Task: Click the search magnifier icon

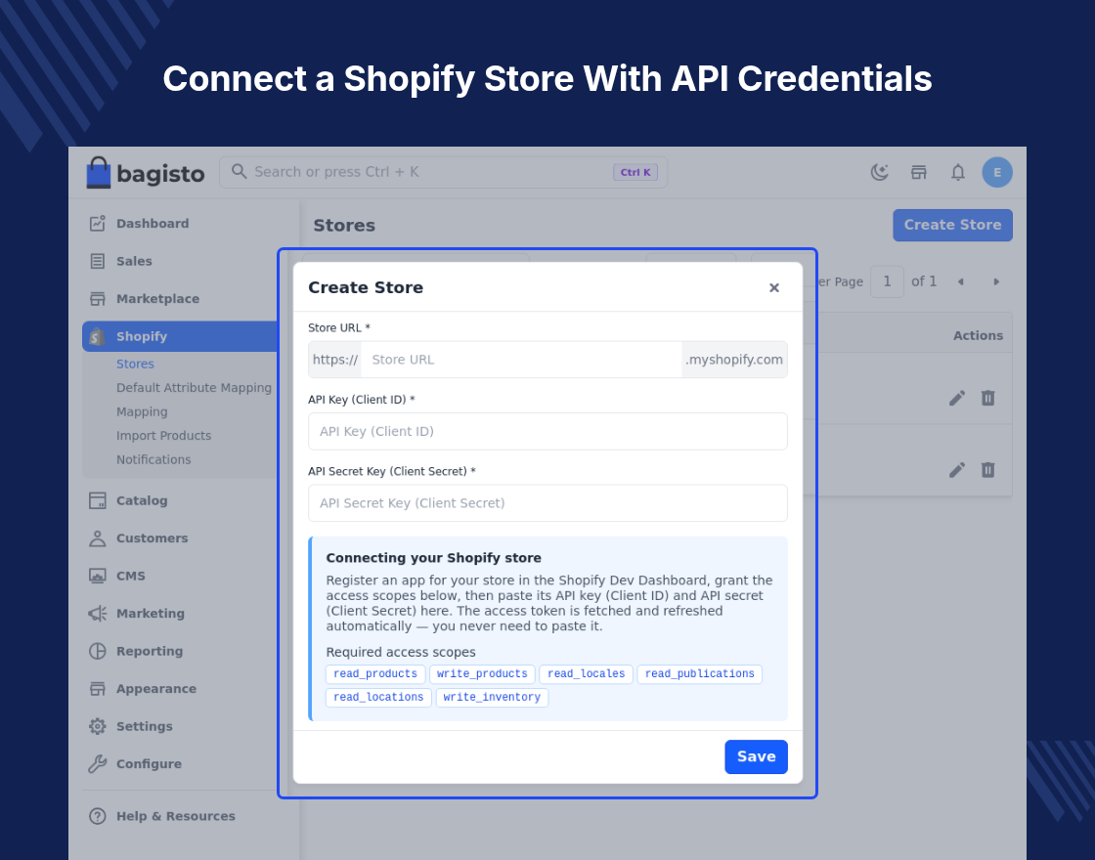Action: pos(239,172)
